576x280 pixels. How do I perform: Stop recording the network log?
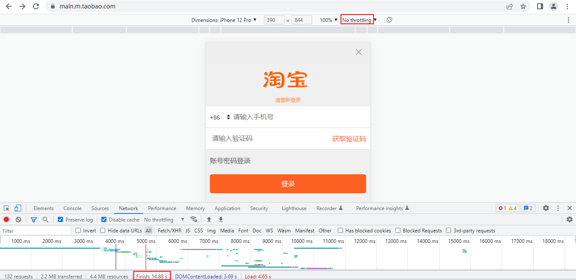(x=6, y=219)
